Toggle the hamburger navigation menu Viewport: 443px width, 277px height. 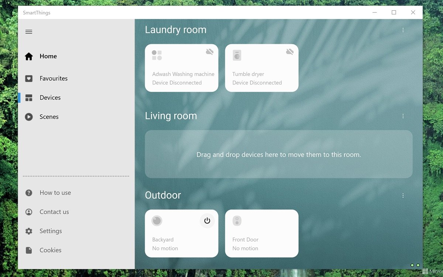tap(29, 32)
